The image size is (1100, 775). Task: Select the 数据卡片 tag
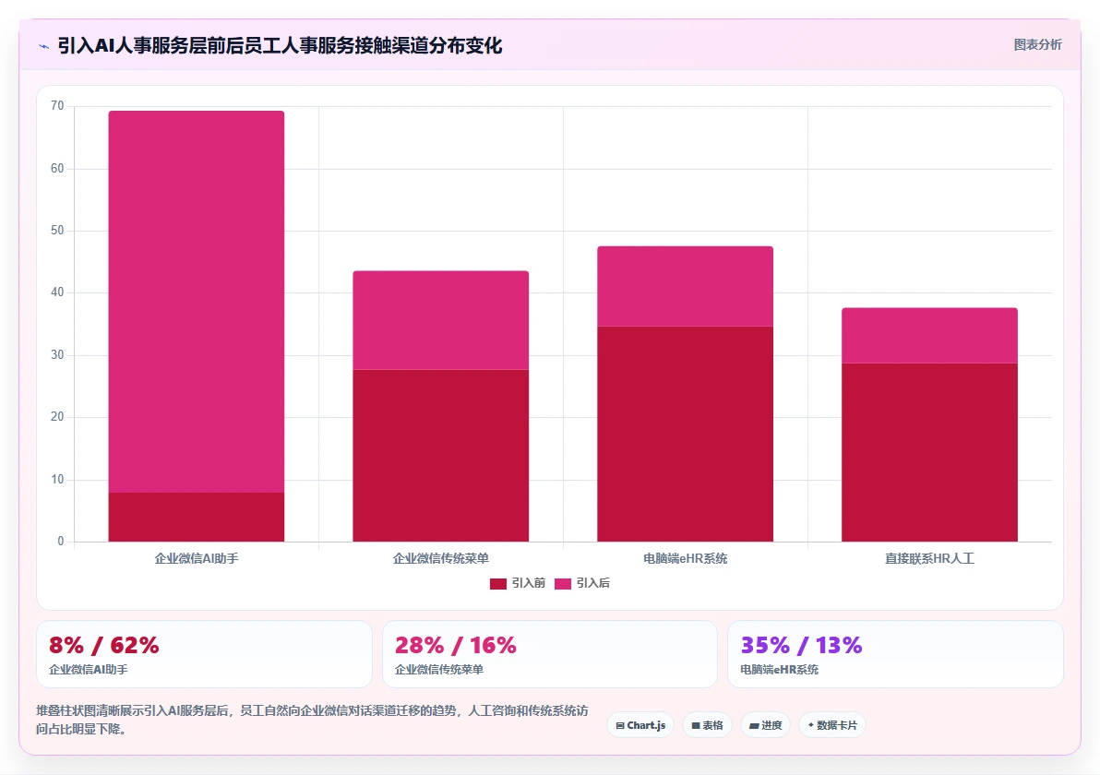point(832,725)
